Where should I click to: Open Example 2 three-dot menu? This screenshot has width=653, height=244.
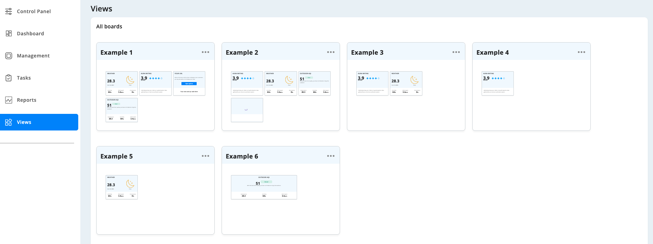pyautogui.click(x=331, y=52)
